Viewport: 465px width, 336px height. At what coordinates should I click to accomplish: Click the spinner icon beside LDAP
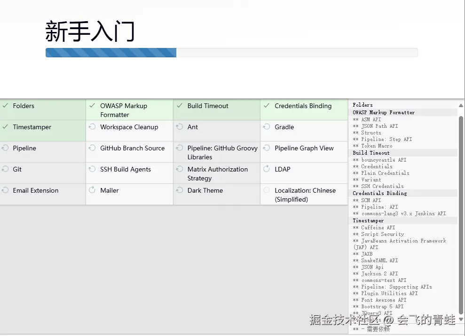(267, 169)
